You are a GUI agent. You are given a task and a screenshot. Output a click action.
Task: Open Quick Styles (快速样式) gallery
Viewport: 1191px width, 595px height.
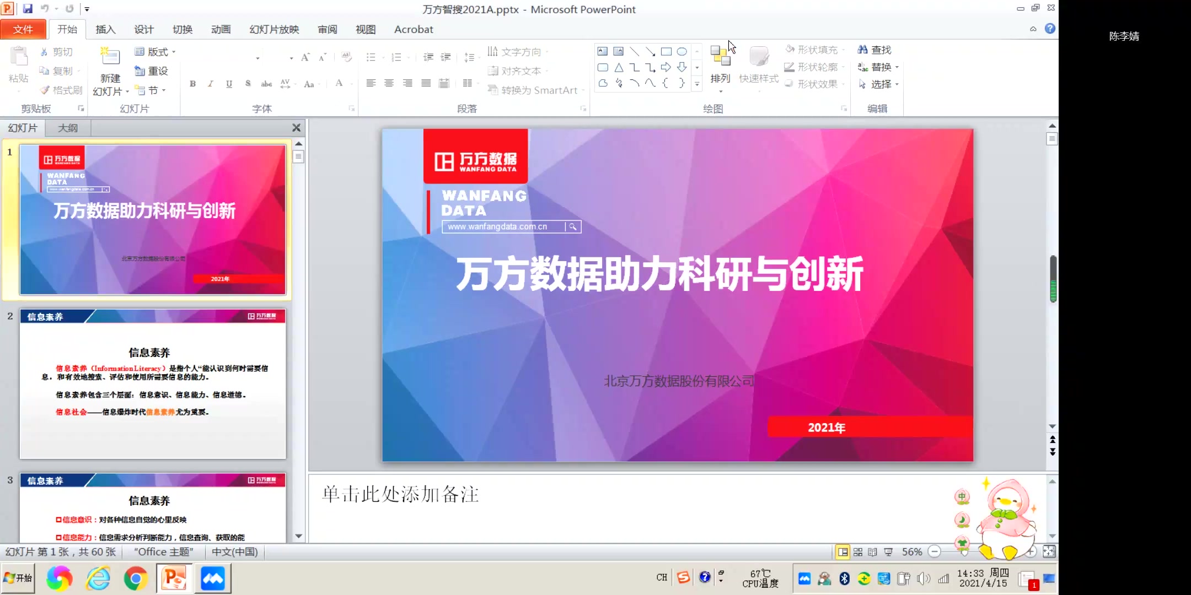758,66
